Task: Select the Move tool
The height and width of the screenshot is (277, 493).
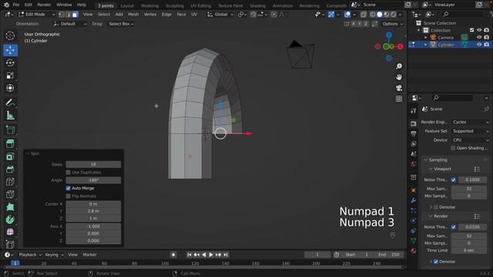Action: 10,50
